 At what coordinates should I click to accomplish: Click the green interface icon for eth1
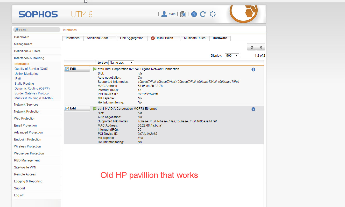(95, 109)
